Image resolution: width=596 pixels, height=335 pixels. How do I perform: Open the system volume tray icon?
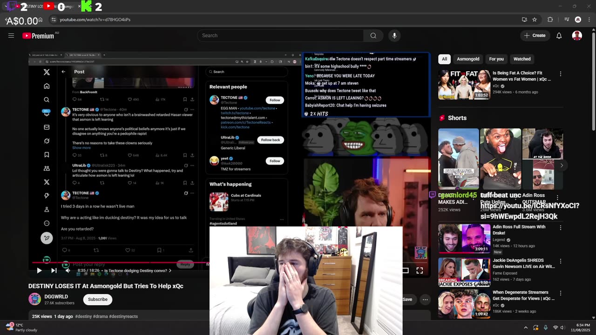pyautogui.click(x=564, y=328)
